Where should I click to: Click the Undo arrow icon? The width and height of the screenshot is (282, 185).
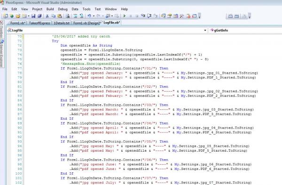(x=89, y=16)
